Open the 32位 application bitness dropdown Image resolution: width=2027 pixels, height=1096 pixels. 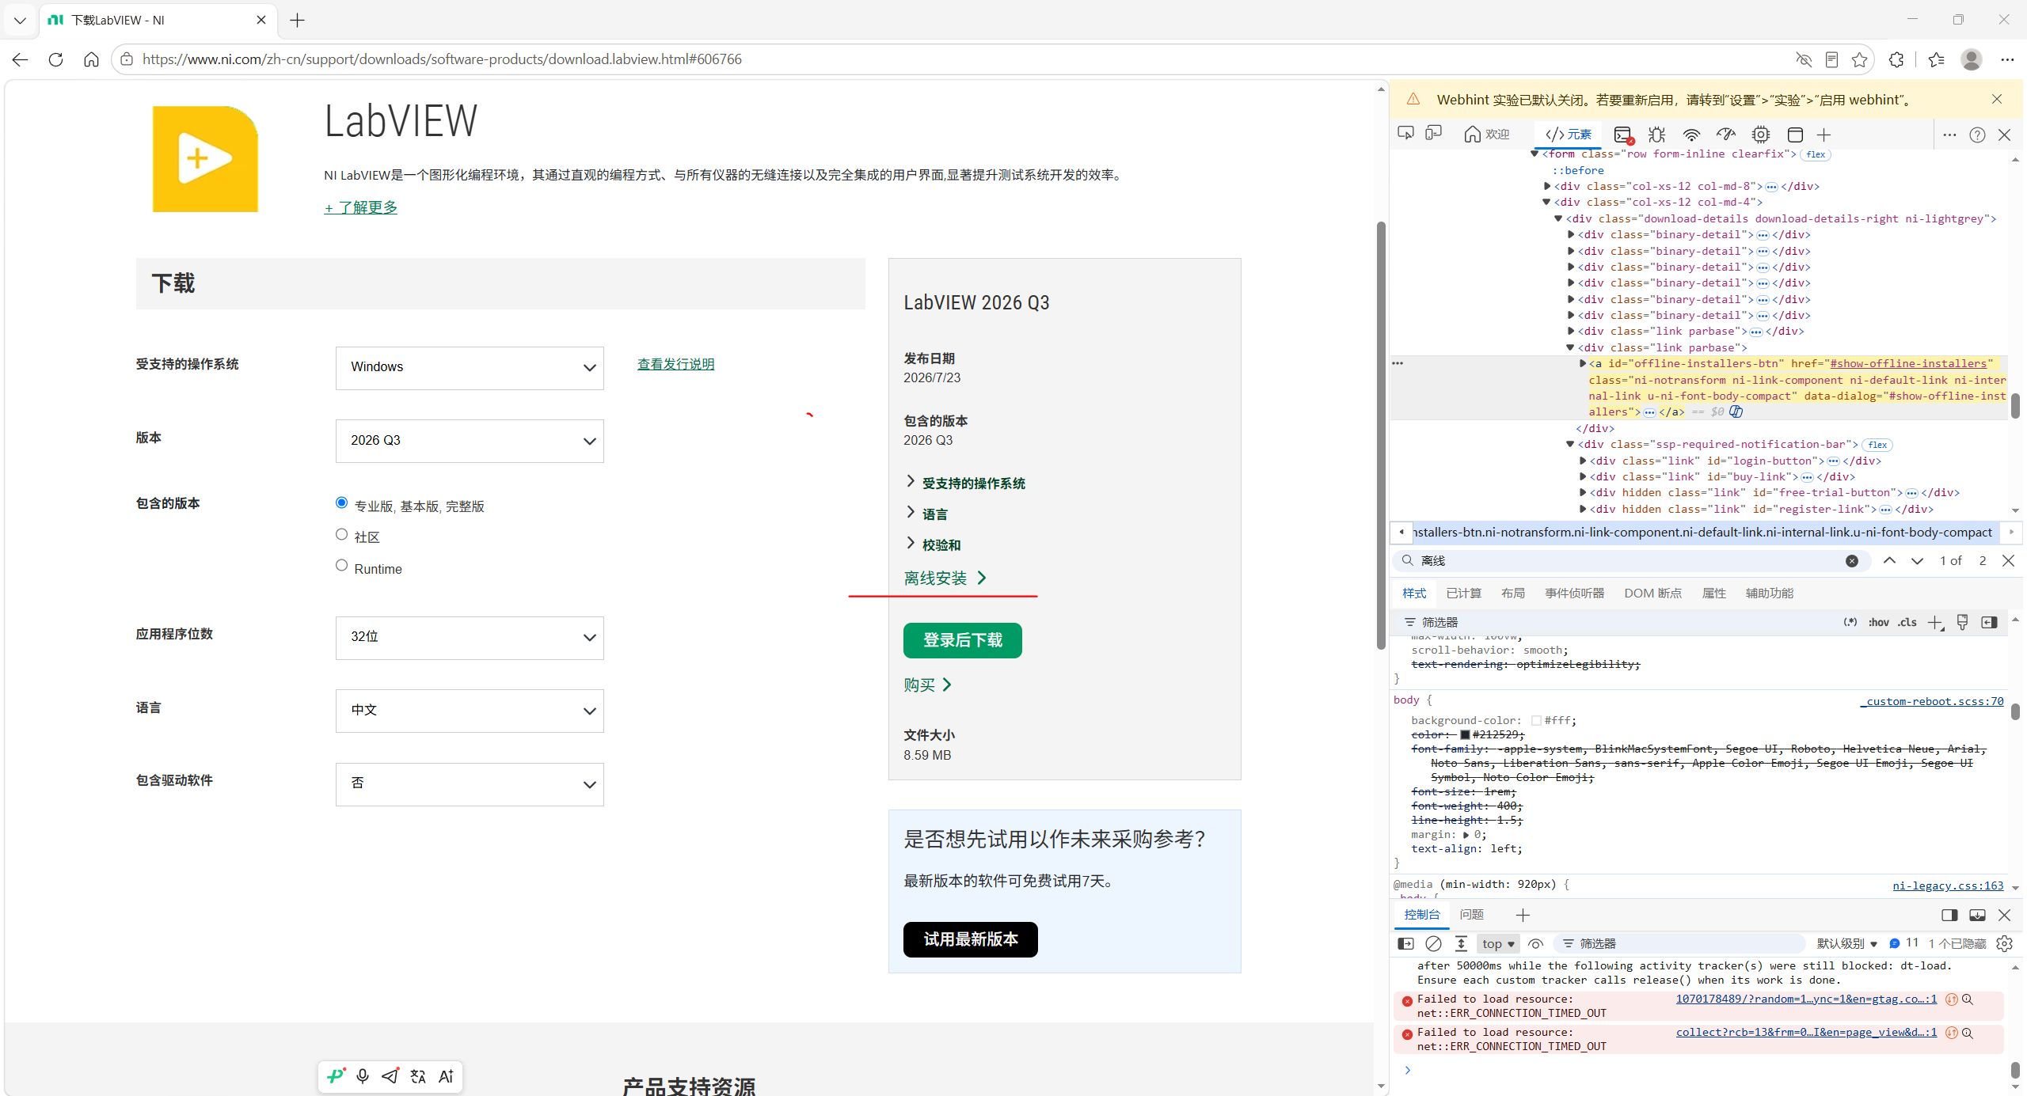tap(470, 638)
